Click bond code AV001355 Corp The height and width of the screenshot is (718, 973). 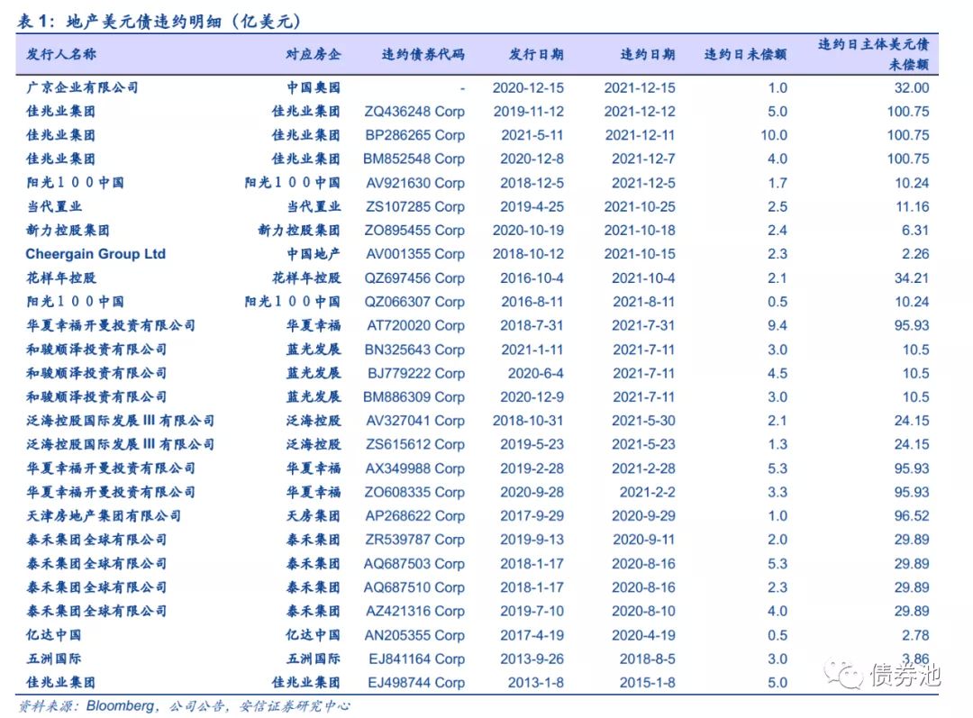(415, 254)
